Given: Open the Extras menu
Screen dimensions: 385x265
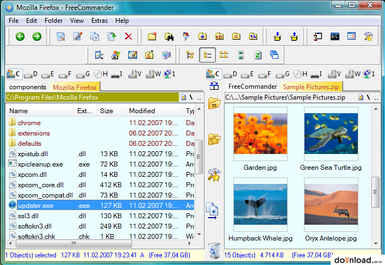Looking at the screenshot, I should click(100, 21).
